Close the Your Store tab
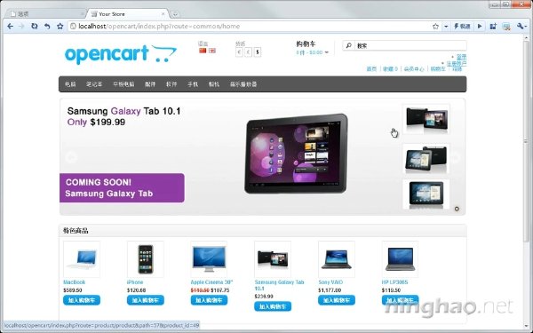Screen dimensions: 533x333 [x=163, y=14]
